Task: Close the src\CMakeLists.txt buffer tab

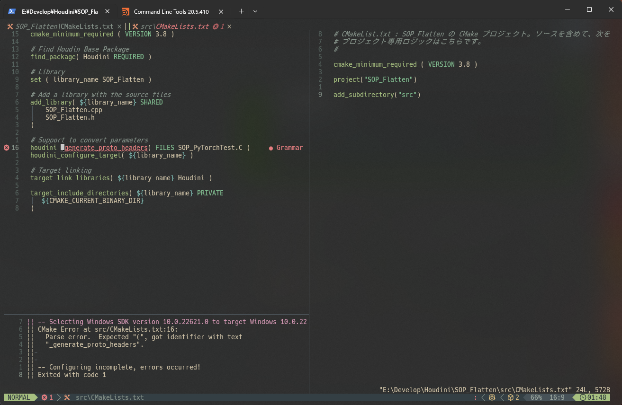Action: (x=230, y=26)
